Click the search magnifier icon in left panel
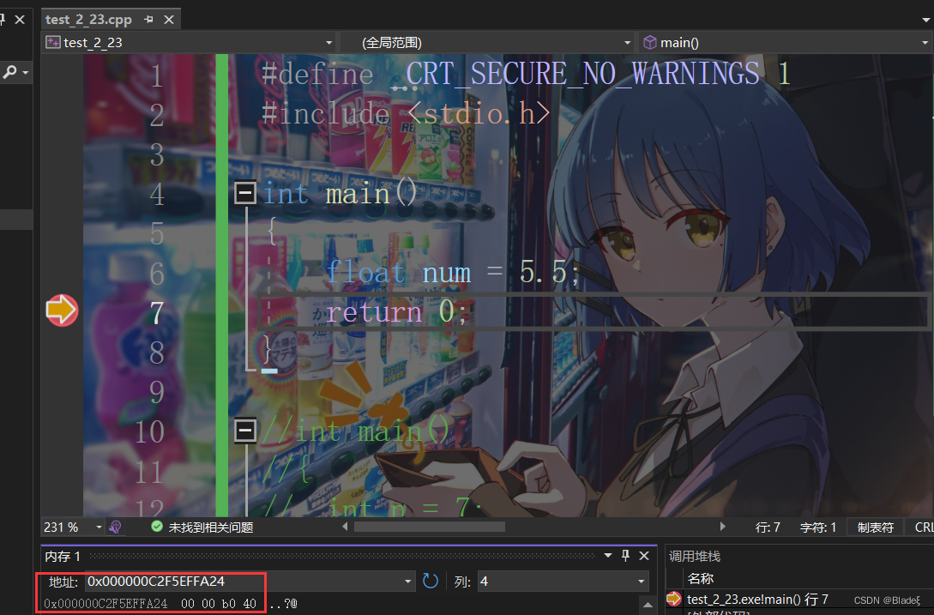This screenshot has height=615, width=934. 10,73
